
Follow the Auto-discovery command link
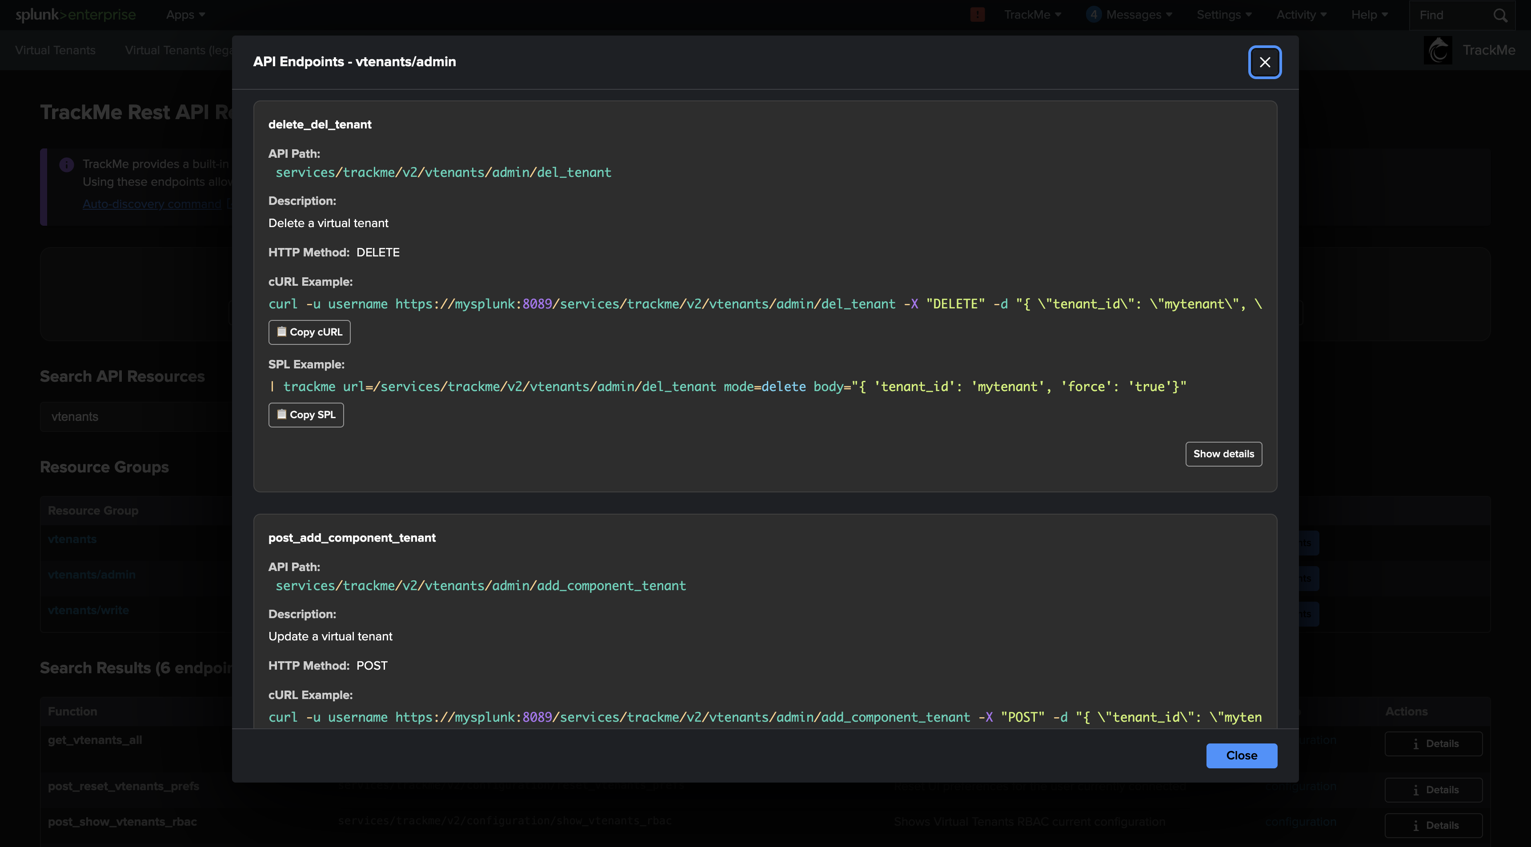(x=152, y=204)
